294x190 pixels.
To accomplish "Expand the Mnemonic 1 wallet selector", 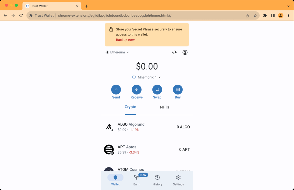I will (x=147, y=77).
